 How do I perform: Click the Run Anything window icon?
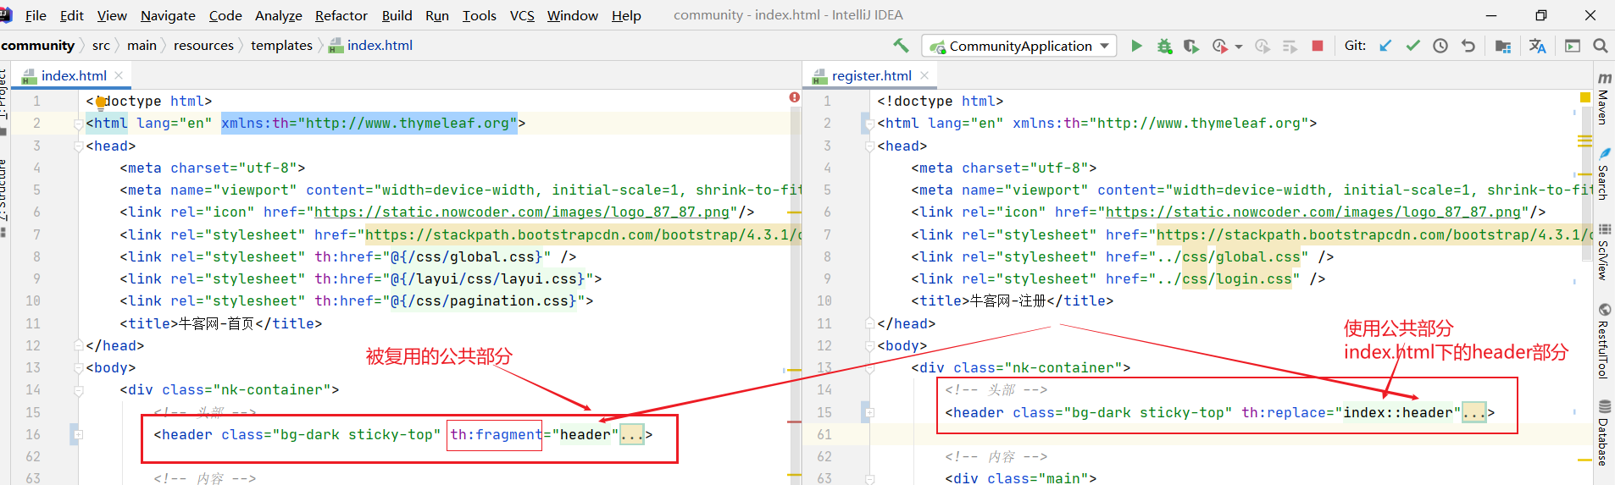pyautogui.click(x=1573, y=46)
